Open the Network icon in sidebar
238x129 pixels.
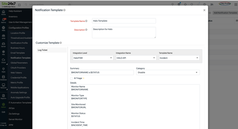pos(3,86)
